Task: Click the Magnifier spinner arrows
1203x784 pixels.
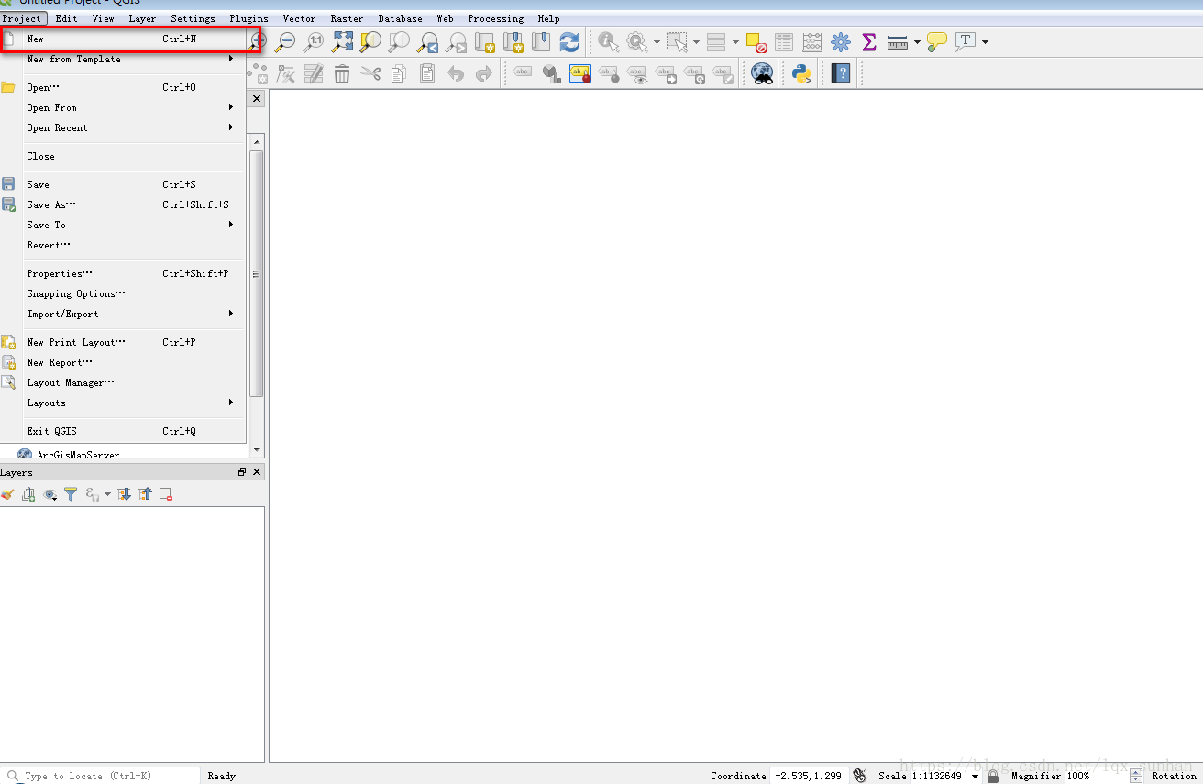Action: click(1136, 776)
